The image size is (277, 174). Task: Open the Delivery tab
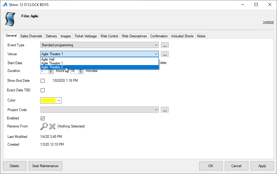pos(51,36)
